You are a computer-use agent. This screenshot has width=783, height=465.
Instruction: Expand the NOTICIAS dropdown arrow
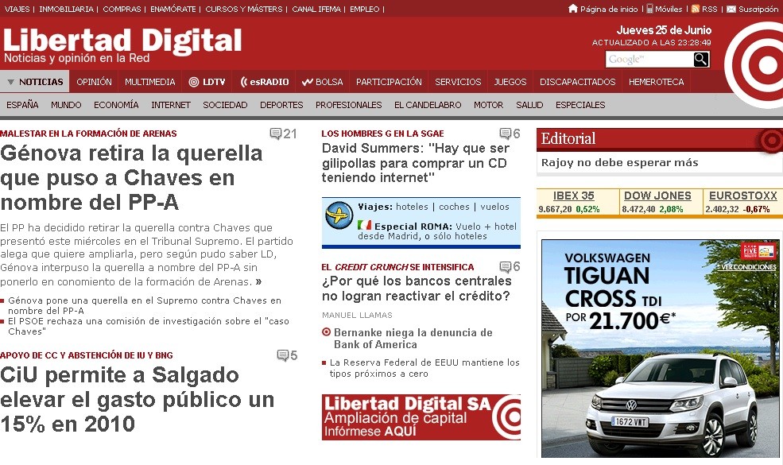point(11,82)
